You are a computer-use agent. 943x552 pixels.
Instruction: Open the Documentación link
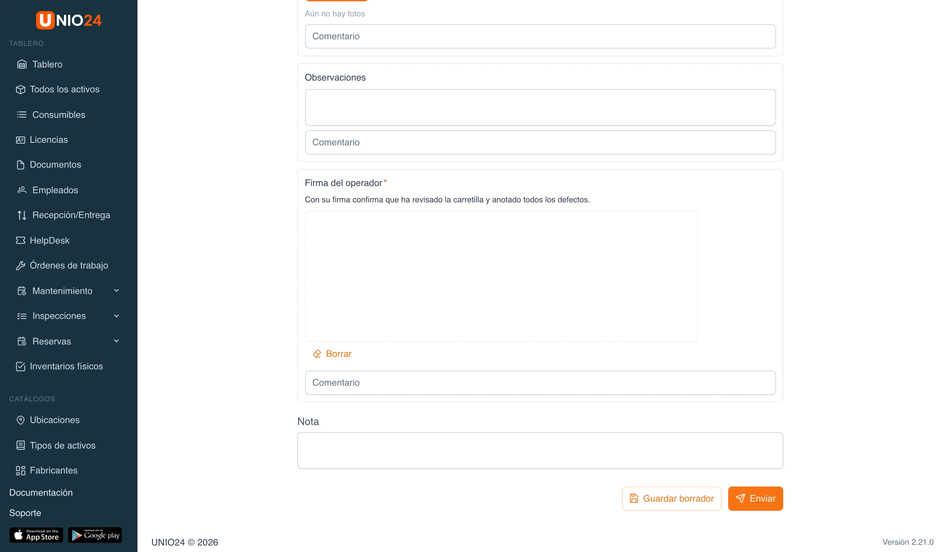coord(41,492)
